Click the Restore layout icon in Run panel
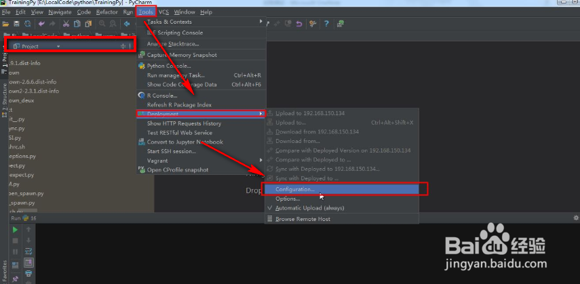 (x=15, y=265)
